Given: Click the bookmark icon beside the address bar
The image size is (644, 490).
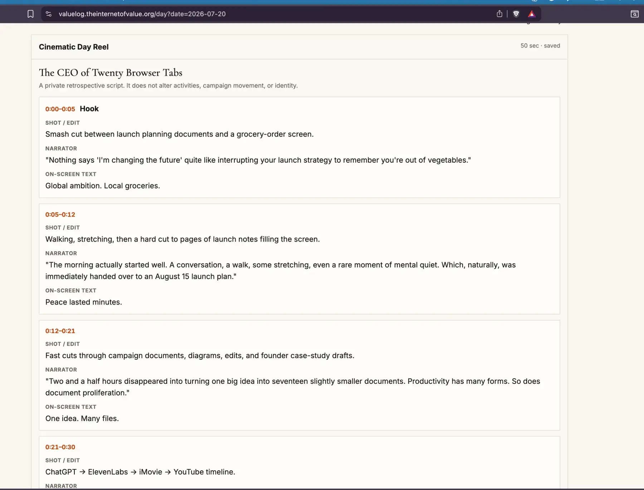Looking at the screenshot, I should point(30,14).
